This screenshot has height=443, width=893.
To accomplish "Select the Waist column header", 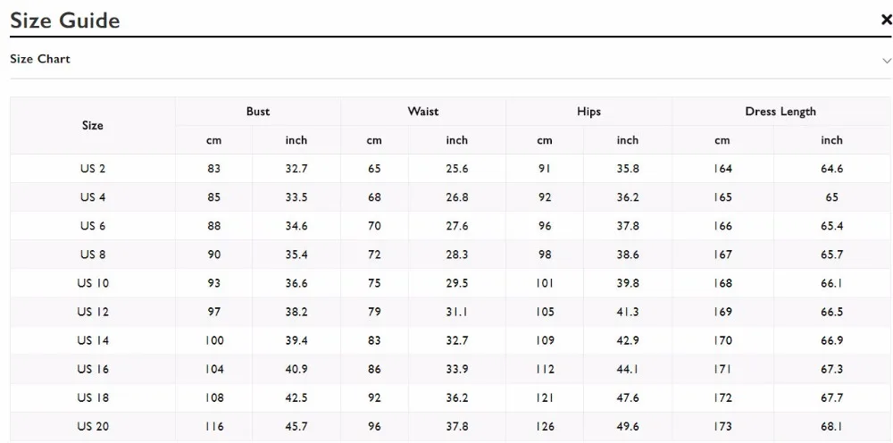I will click(x=423, y=112).
